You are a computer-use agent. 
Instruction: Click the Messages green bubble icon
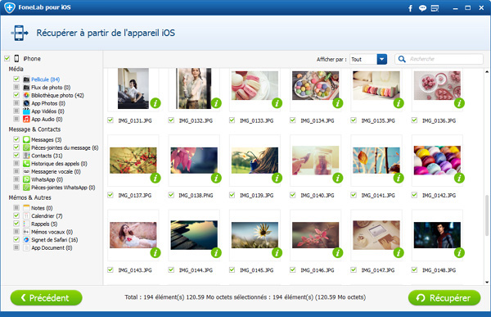[27, 139]
